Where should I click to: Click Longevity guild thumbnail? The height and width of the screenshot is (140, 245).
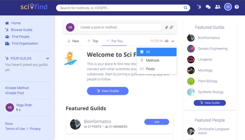191,59
